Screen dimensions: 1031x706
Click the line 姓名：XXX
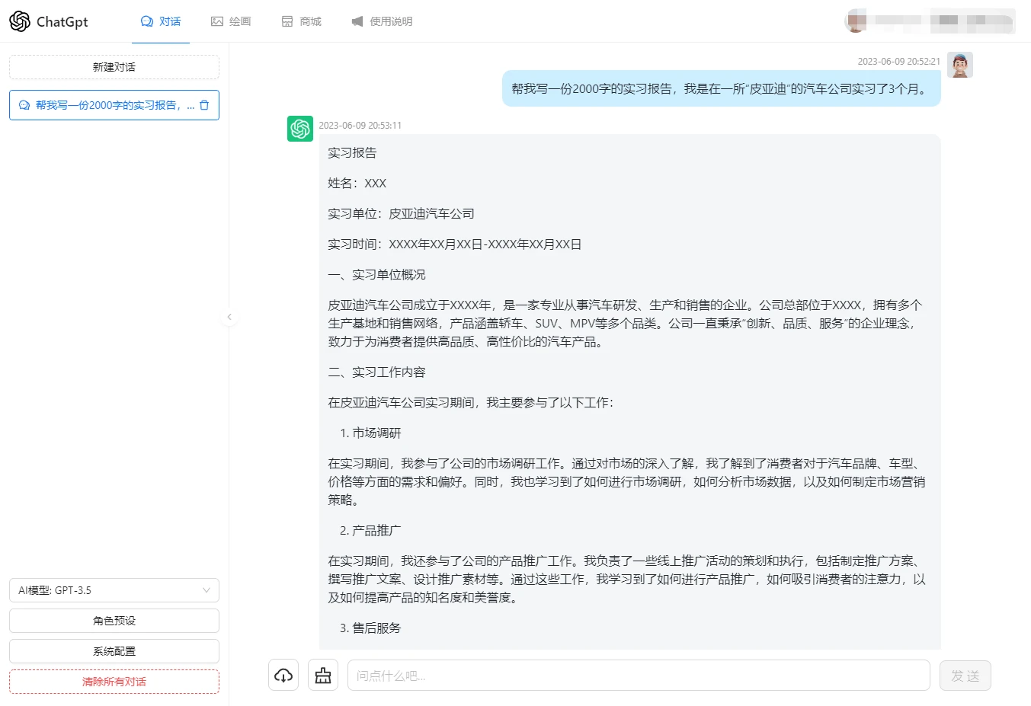[357, 184]
